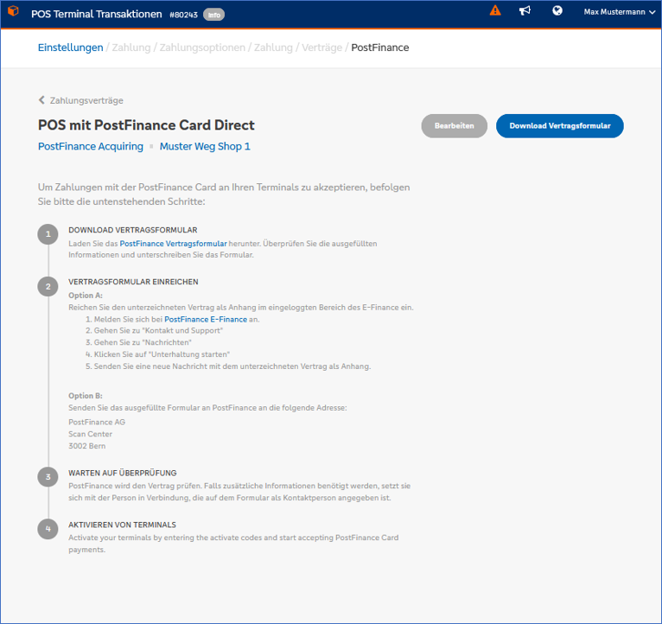This screenshot has height=624, width=662.
Task: Click the Option B: label
Action: click(86, 396)
